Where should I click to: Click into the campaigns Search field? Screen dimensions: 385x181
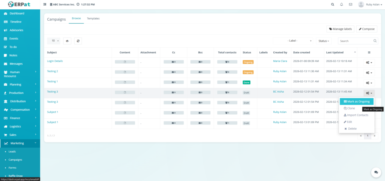pyautogui.click(x=355, y=41)
